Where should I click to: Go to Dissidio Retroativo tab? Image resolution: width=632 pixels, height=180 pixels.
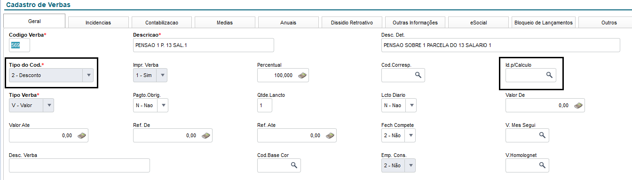click(x=352, y=23)
